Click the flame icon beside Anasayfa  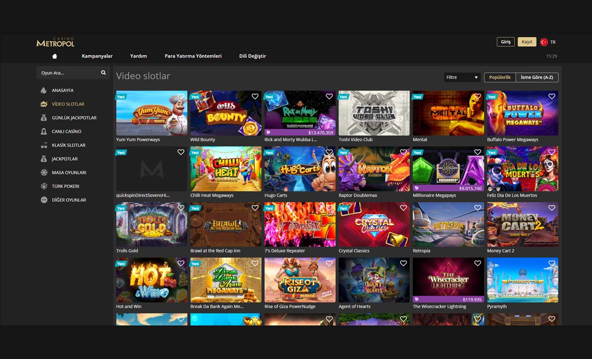click(x=44, y=90)
